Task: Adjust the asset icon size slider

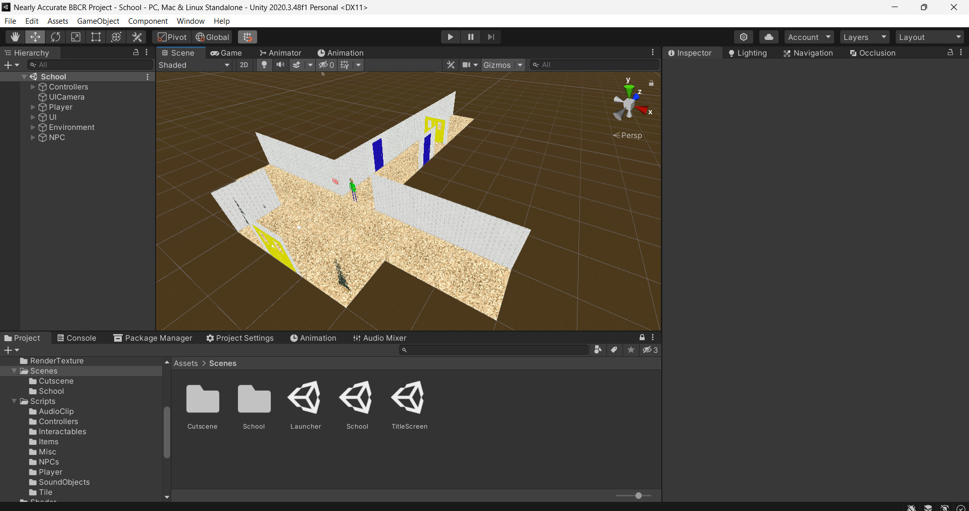Action: (x=639, y=496)
